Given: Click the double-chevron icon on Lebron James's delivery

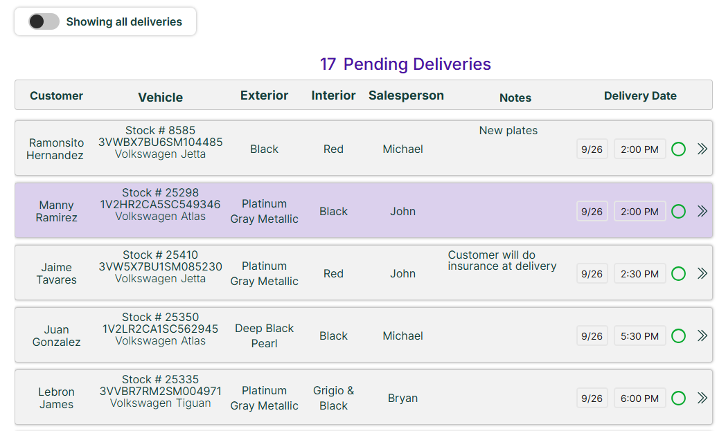Looking at the screenshot, I should pos(702,398).
